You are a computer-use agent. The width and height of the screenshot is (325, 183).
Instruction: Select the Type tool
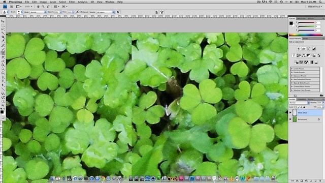coord(3,81)
